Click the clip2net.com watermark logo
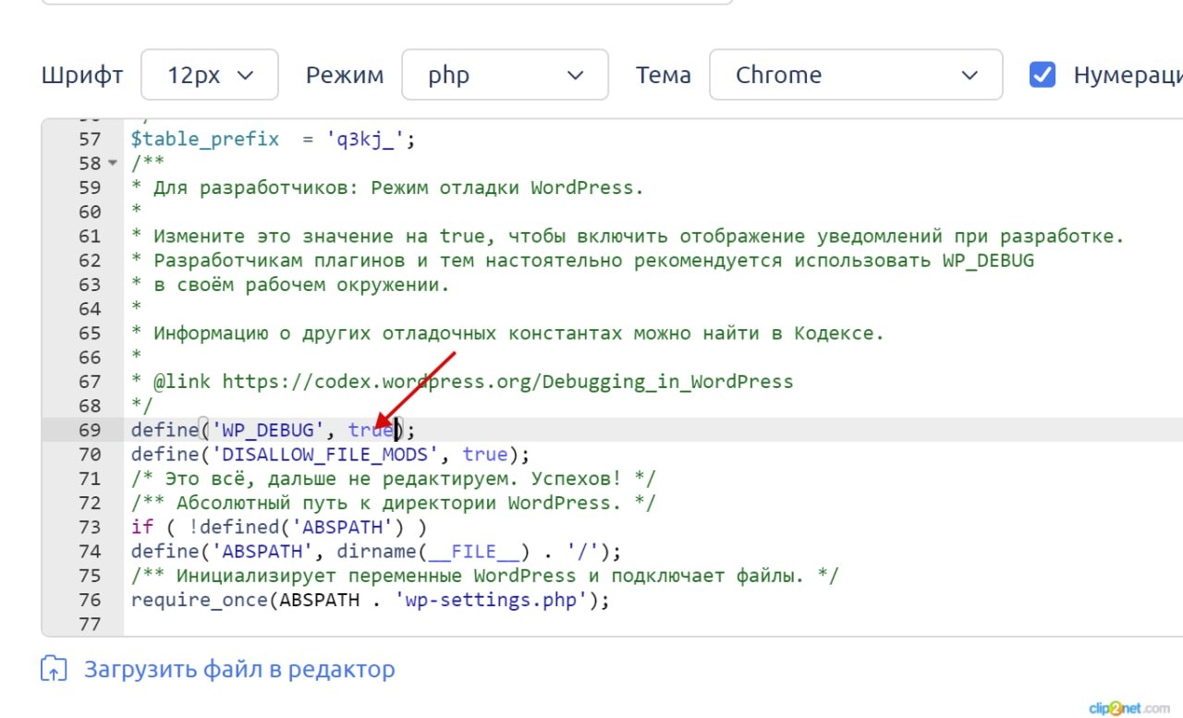The width and height of the screenshot is (1183, 718). [1128, 708]
